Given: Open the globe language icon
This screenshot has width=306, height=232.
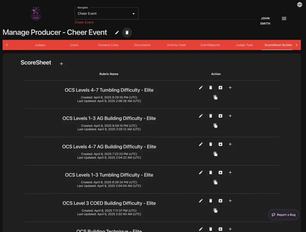Looking at the screenshot, I should [299, 4].
